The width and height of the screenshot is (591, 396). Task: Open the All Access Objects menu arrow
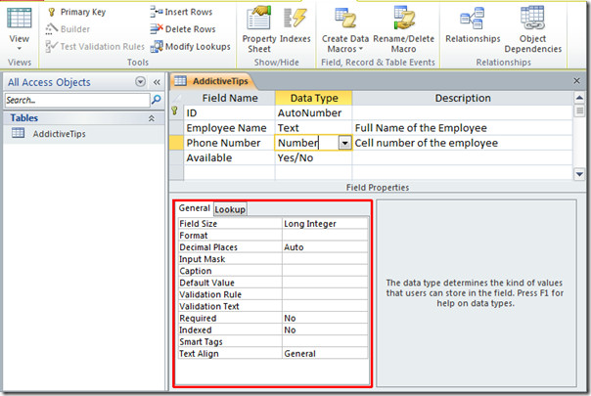tap(140, 82)
